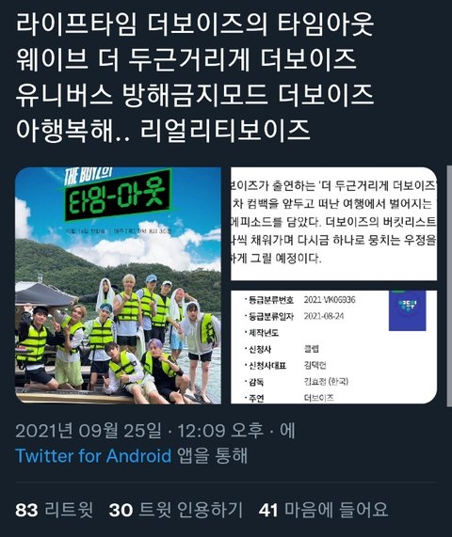Click the 2021-08-24 classification date
The image size is (452, 537).
pyautogui.click(x=324, y=316)
